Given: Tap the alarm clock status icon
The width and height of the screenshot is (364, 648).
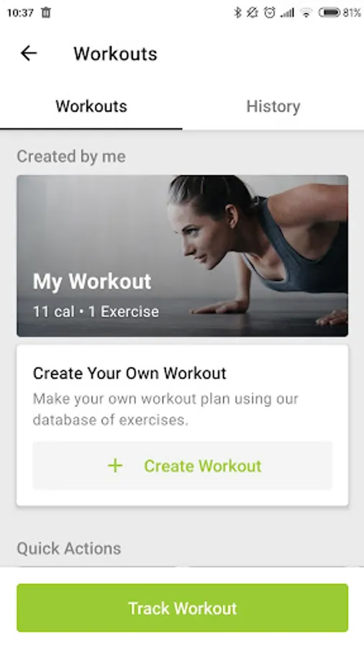Looking at the screenshot, I should click(270, 13).
